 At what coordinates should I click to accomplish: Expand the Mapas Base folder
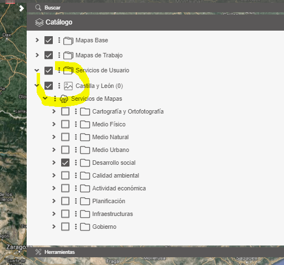(x=37, y=40)
